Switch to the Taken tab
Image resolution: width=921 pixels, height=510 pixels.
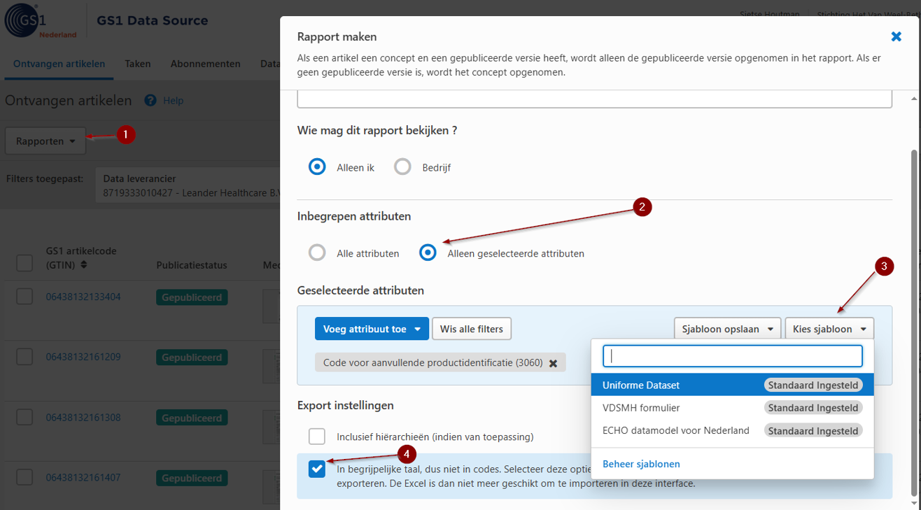[137, 63]
